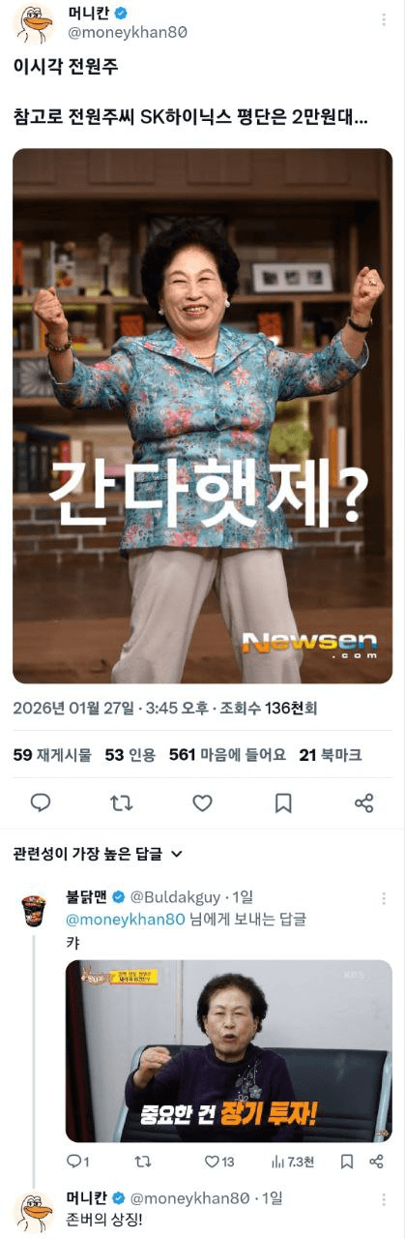Repost the 불닭맨 reply

[x=142, y=1161]
